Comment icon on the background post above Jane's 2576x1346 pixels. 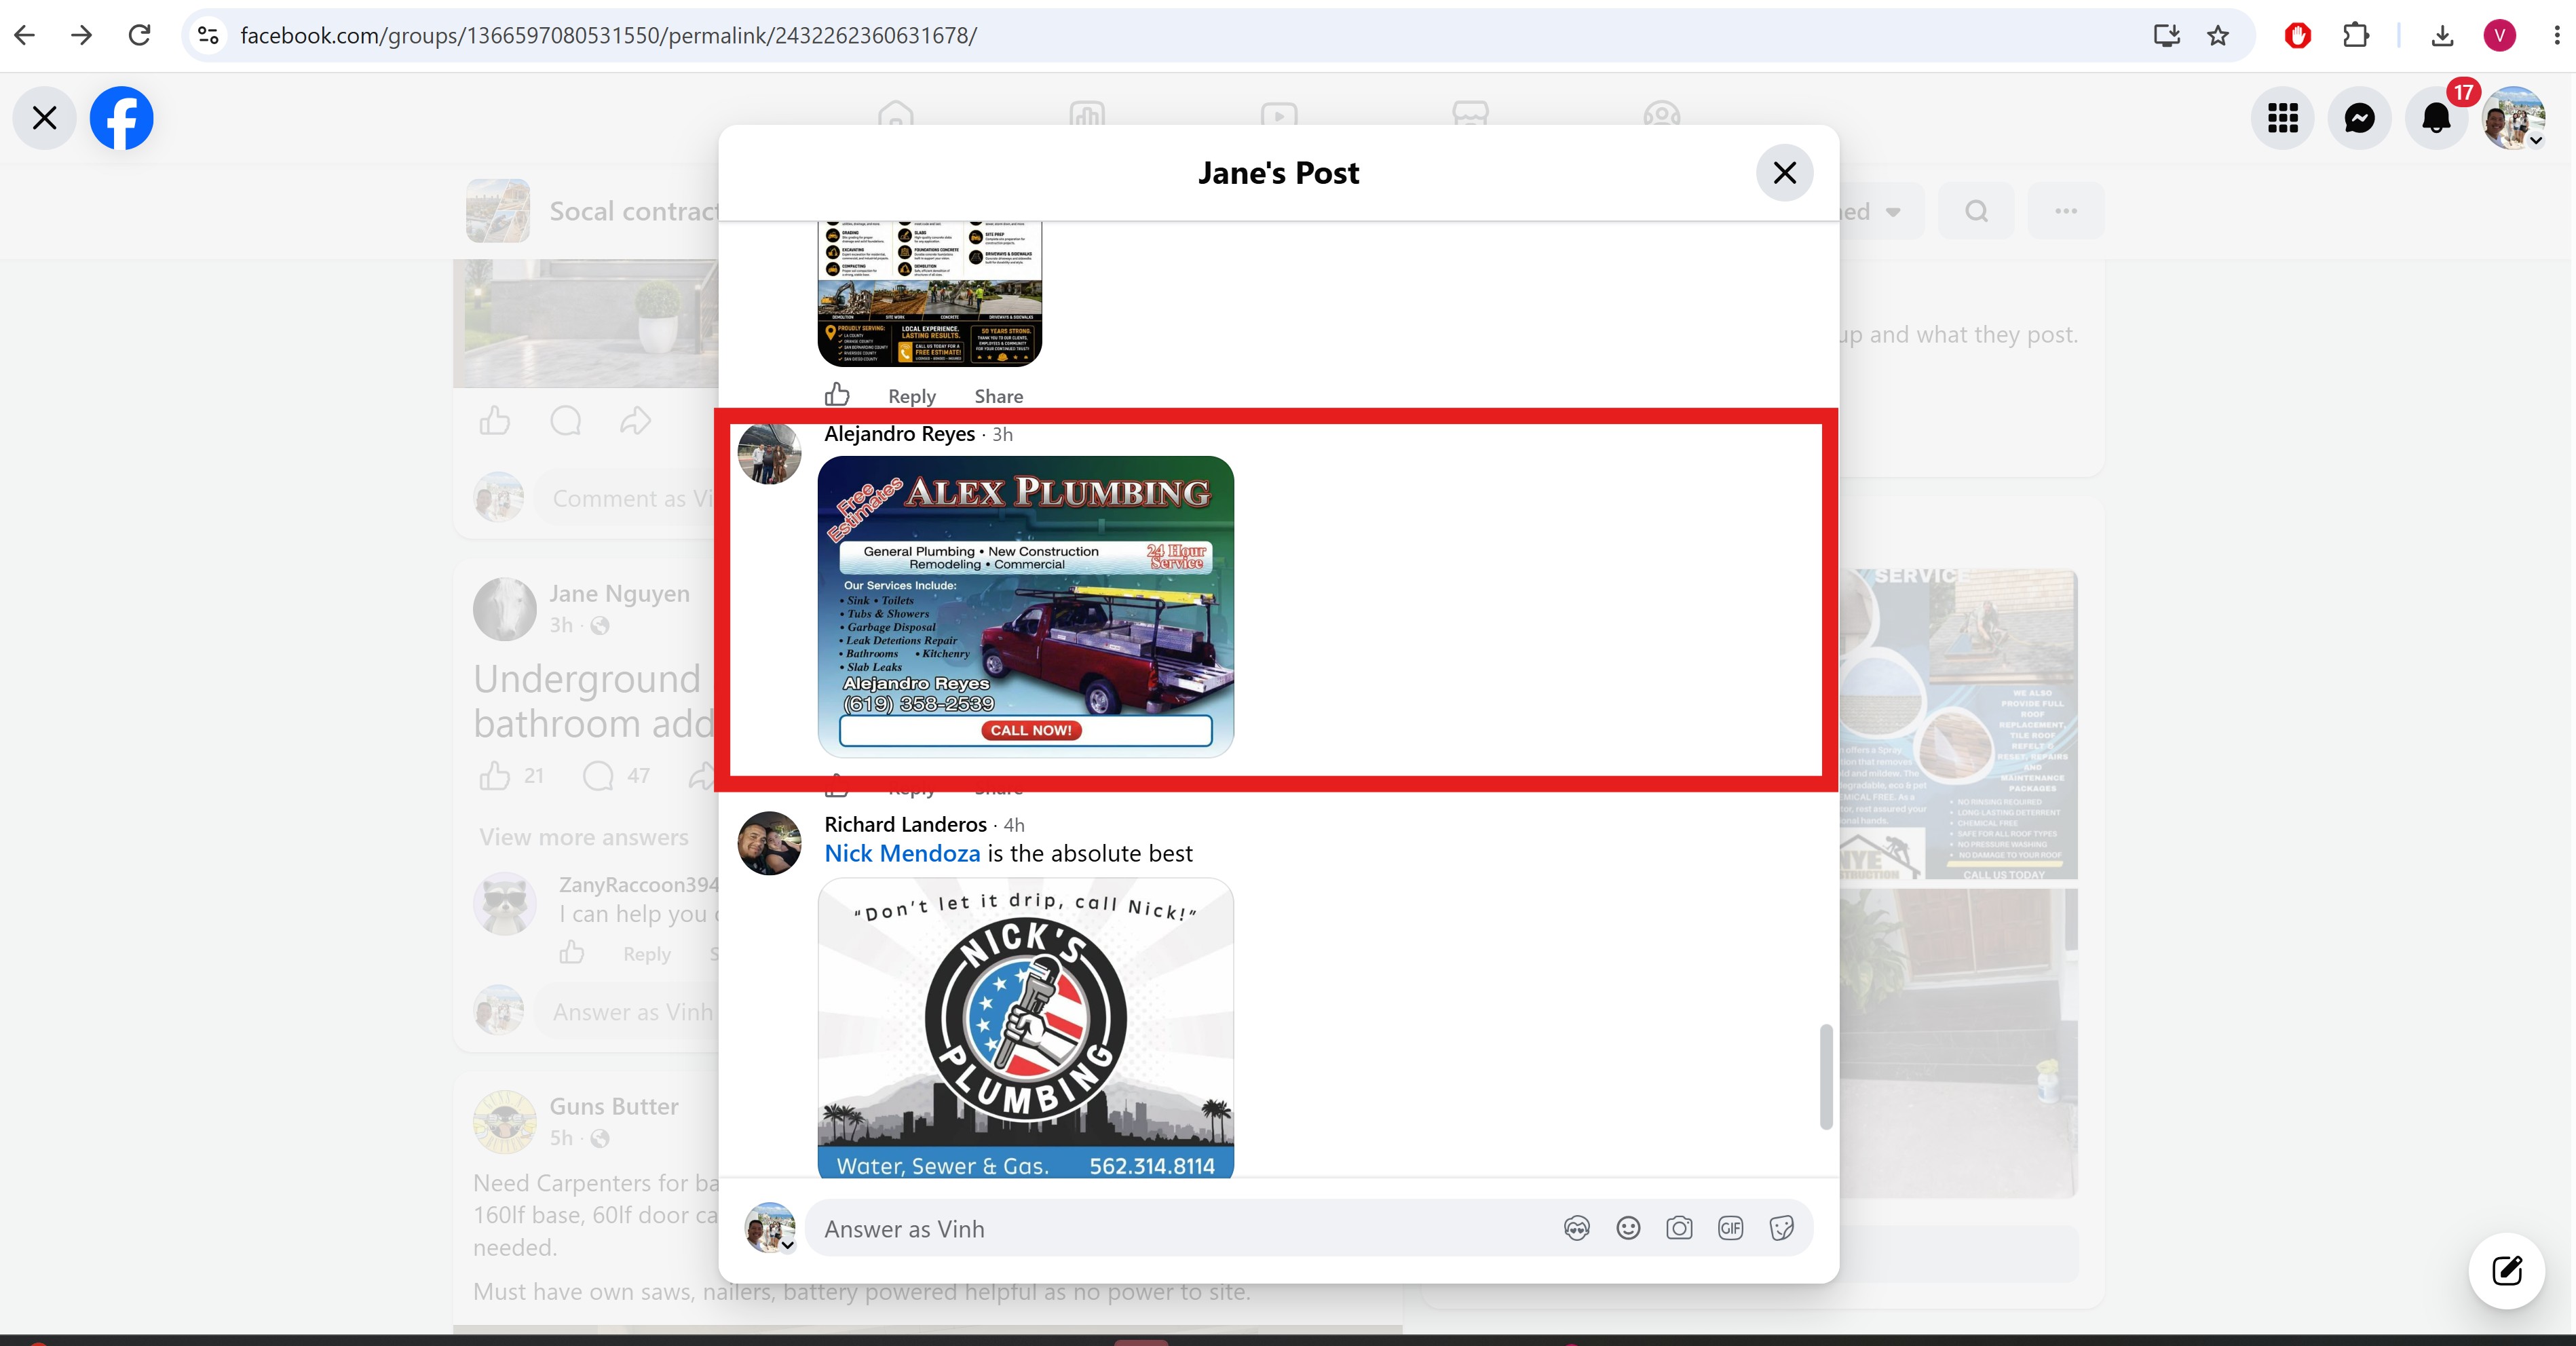point(566,421)
